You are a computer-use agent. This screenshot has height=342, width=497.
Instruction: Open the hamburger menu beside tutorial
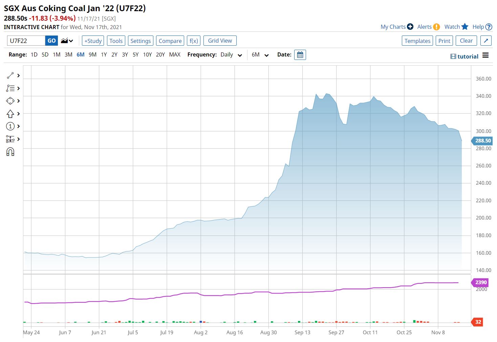pyautogui.click(x=485, y=55)
